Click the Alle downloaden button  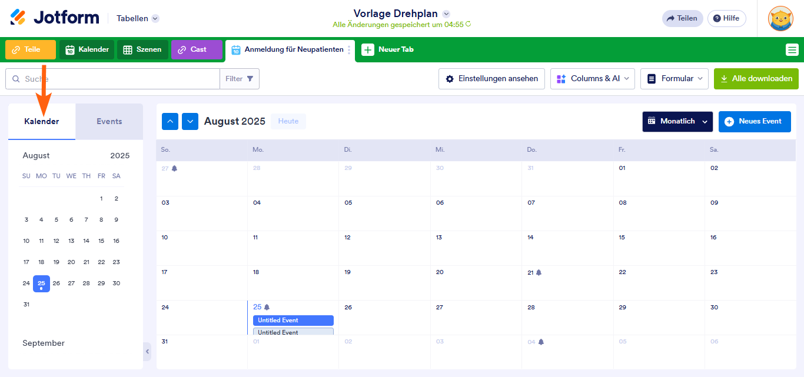tap(756, 79)
